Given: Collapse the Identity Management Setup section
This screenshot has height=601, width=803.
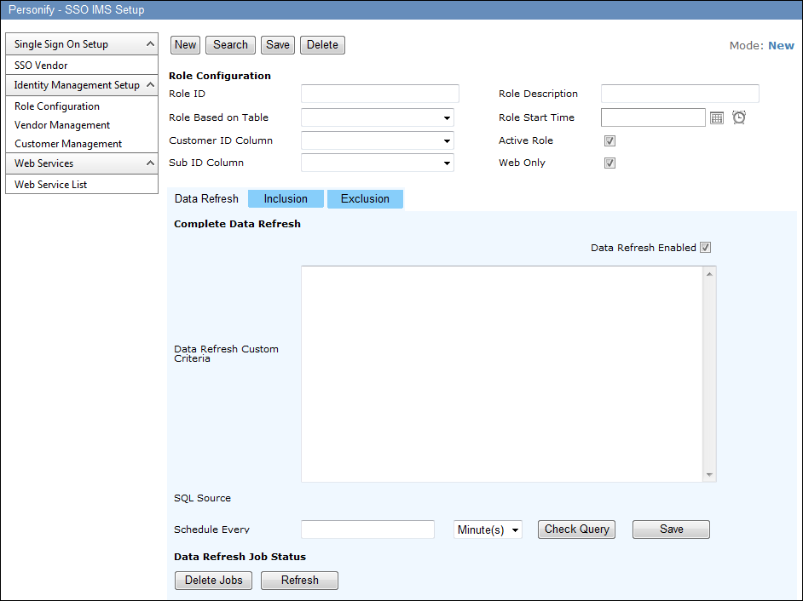Looking at the screenshot, I should click(150, 85).
